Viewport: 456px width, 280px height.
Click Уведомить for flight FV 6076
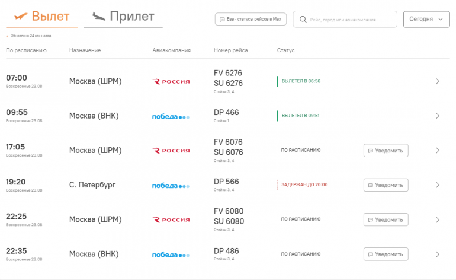click(386, 151)
